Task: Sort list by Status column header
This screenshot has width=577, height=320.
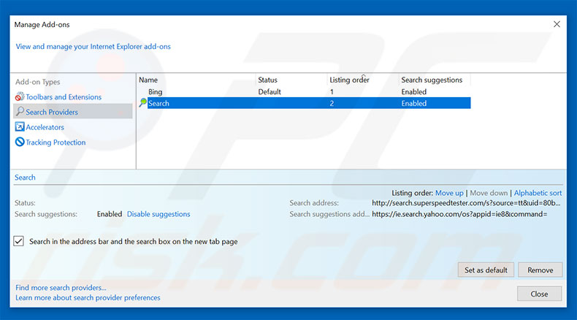Action: tap(267, 80)
